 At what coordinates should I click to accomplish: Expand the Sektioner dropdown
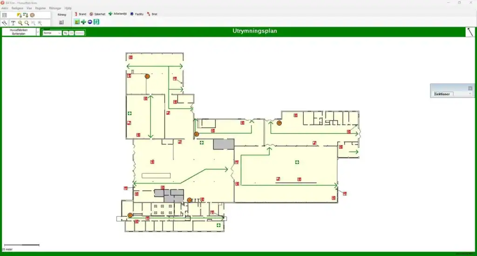[470, 94]
